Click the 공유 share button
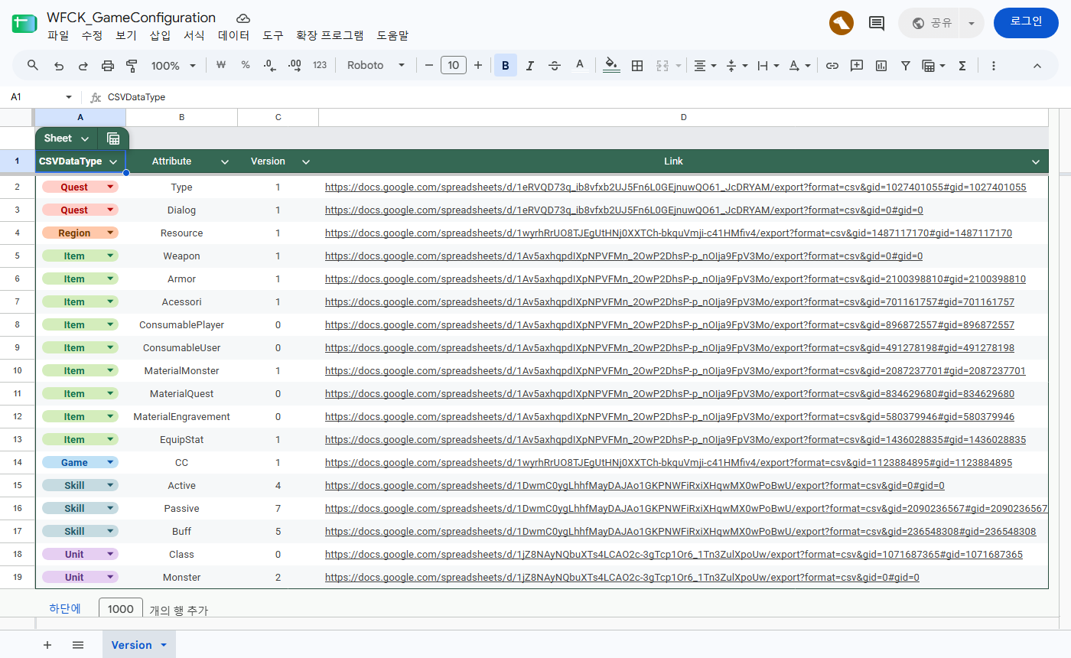1071x658 pixels. [931, 23]
